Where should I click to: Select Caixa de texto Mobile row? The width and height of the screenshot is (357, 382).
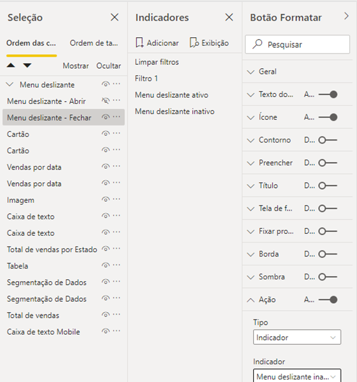click(x=64, y=332)
